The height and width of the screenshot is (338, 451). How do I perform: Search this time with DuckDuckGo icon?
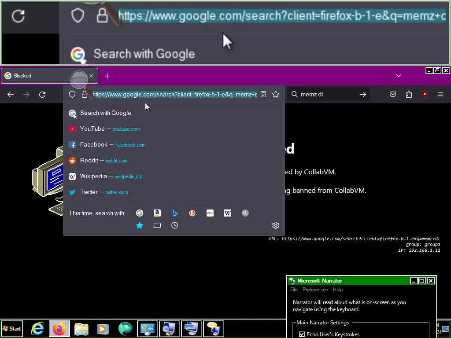[x=192, y=213]
